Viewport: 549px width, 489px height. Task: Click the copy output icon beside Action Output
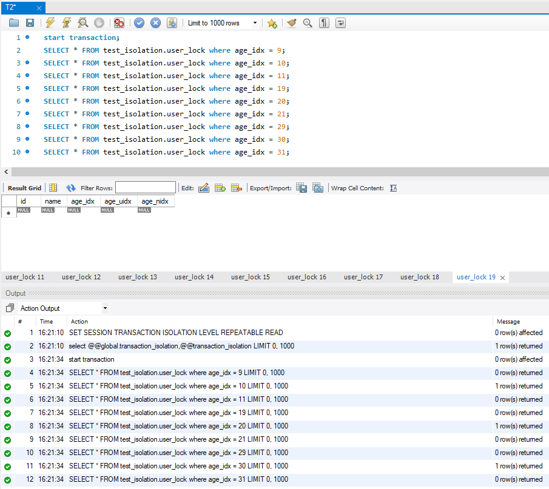click(x=10, y=308)
